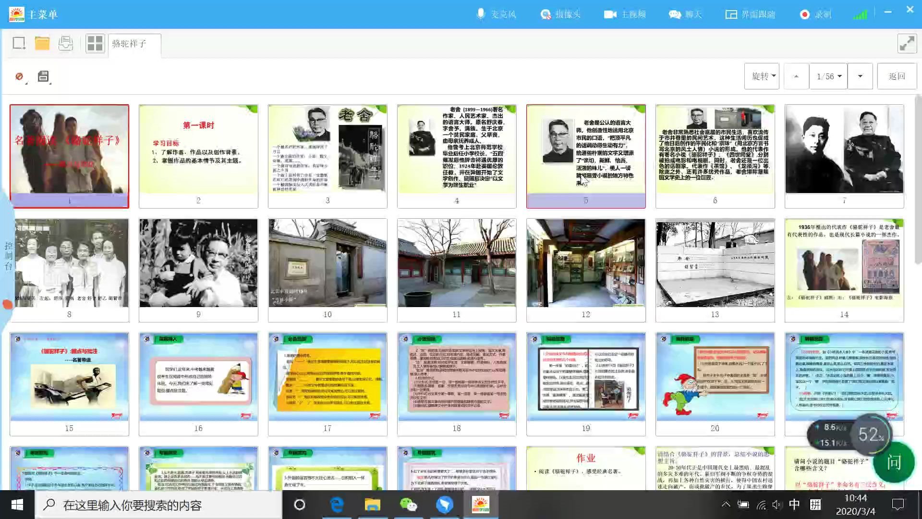Open the 作业 homework slide thumbnail
Screen dimensions: 922x519
point(586,468)
